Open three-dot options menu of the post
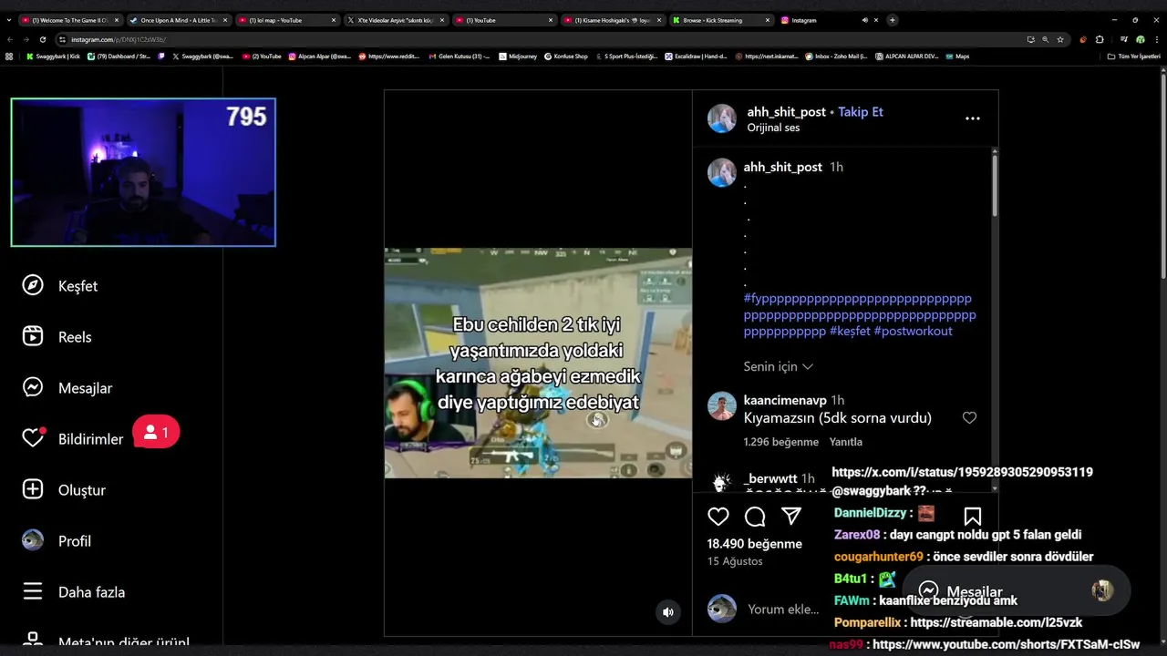This screenshot has height=656, width=1167. click(x=973, y=118)
